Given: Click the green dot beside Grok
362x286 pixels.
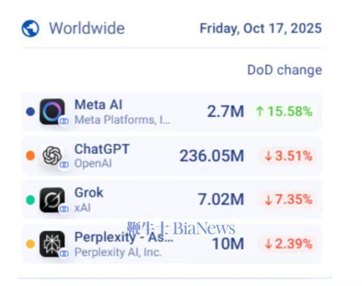Looking at the screenshot, I should (x=30, y=200).
